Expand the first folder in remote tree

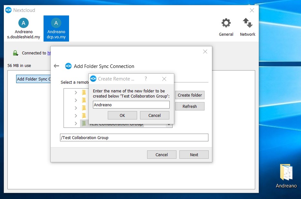pyautogui.click(x=76, y=93)
